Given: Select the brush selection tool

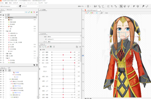Looking at the screenshot, I should point(128,6).
